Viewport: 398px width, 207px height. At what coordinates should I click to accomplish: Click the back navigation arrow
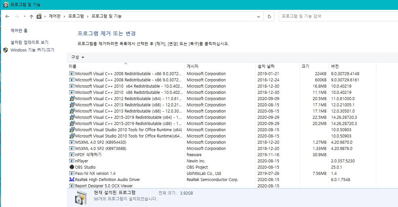(7, 16)
